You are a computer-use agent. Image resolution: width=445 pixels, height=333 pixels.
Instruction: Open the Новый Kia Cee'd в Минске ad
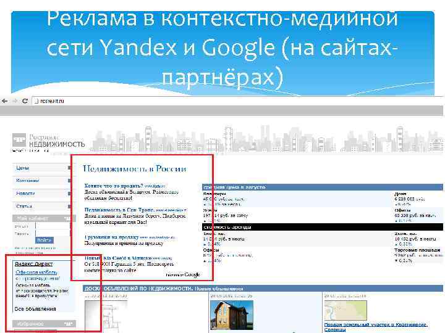(118, 258)
